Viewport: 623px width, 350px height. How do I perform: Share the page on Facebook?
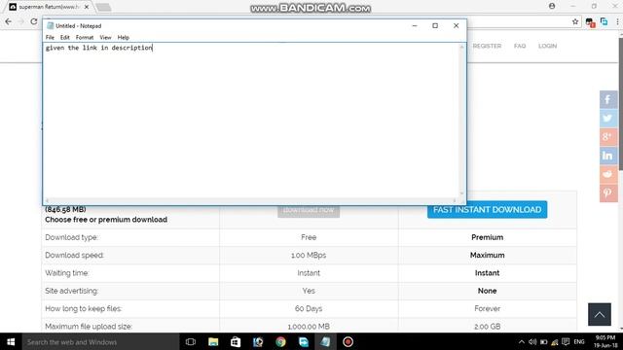(x=607, y=99)
